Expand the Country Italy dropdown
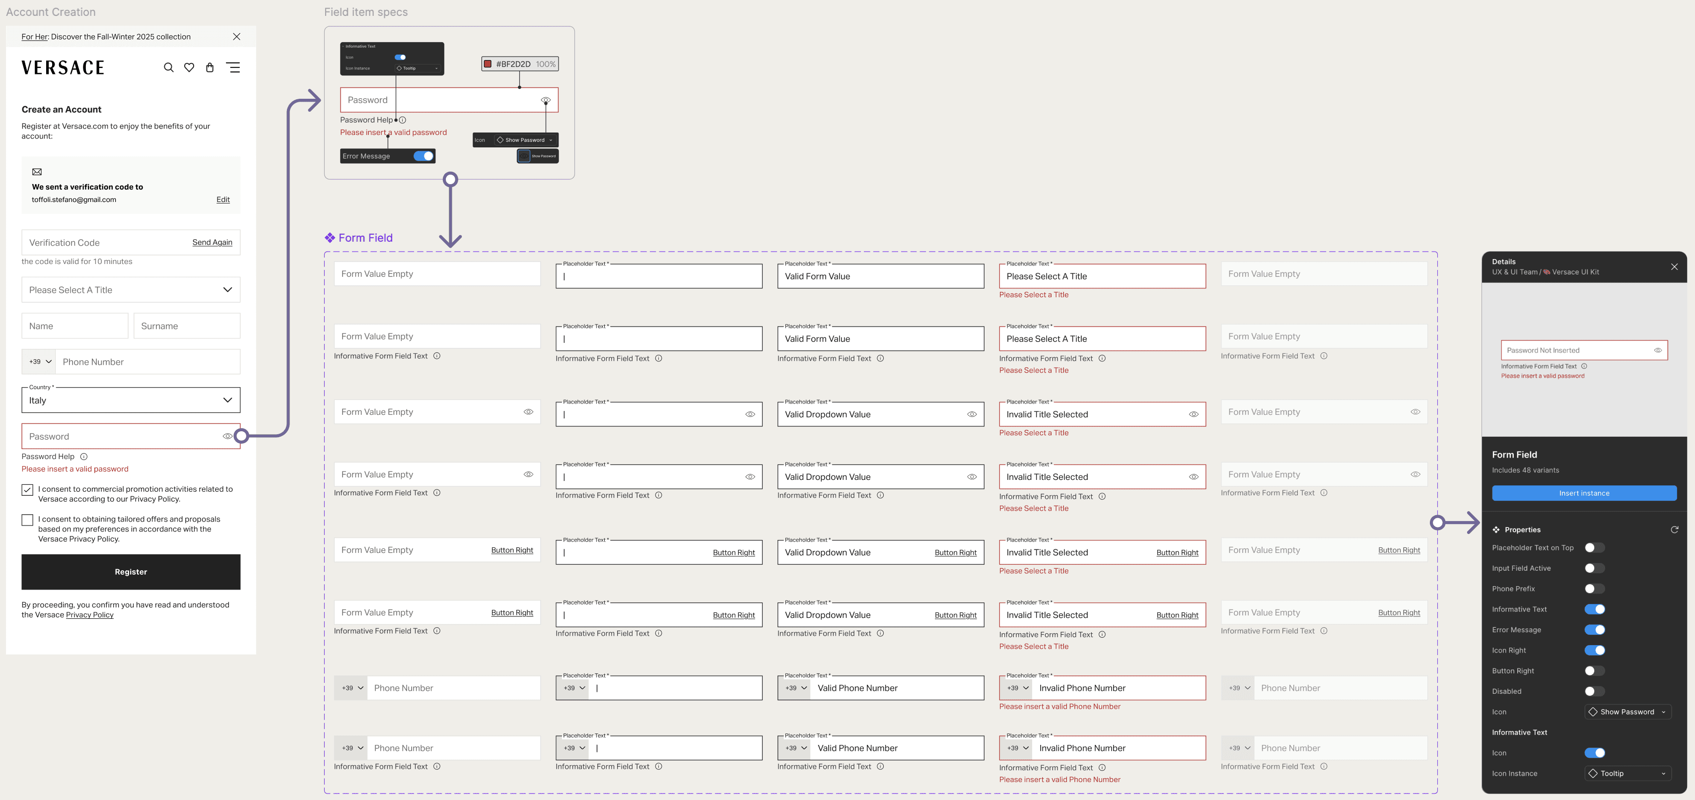1695x800 pixels. tap(131, 400)
